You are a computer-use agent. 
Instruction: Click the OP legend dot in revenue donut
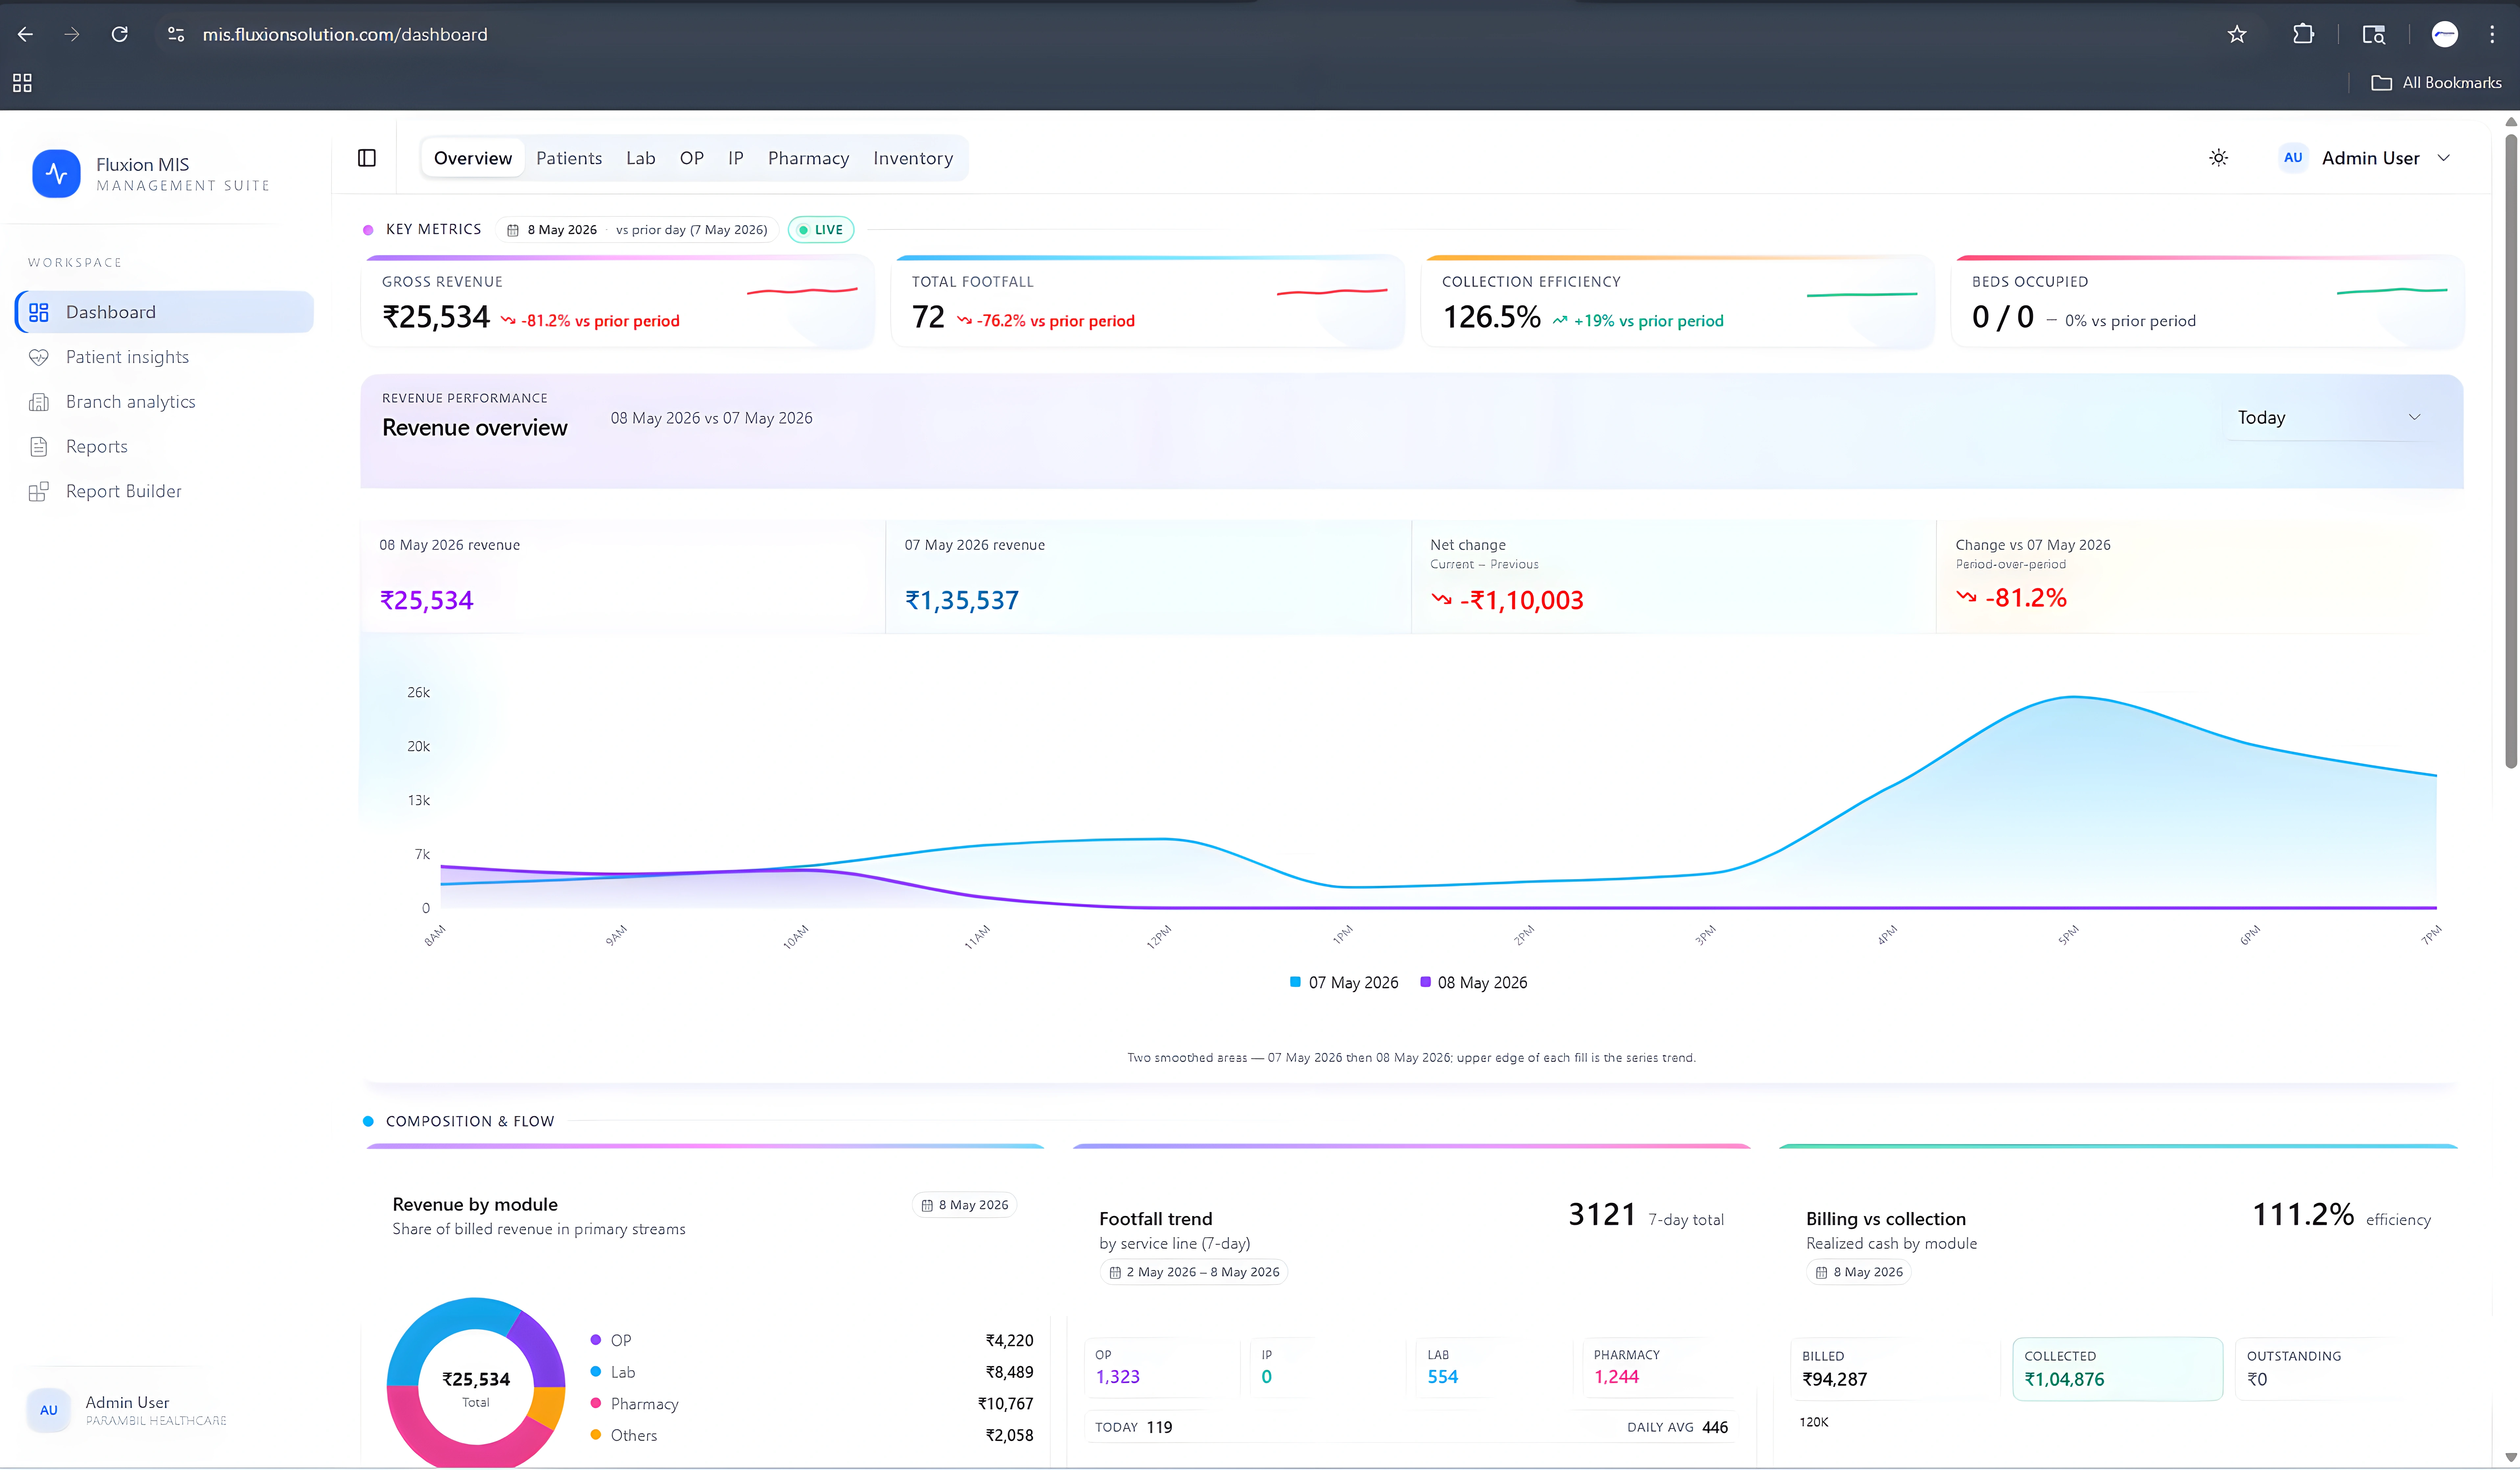(596, 1340)
